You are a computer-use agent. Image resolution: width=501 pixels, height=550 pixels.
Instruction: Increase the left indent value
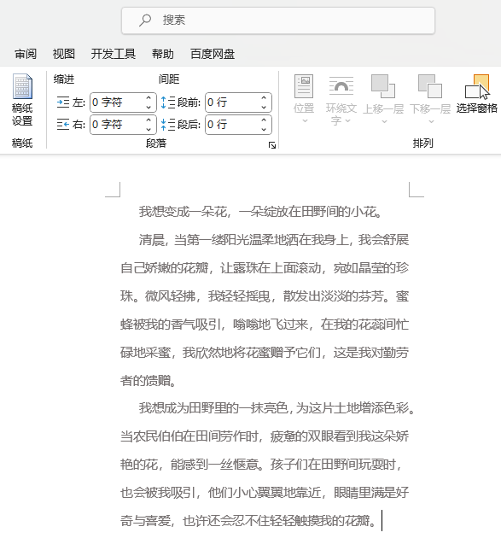[x=149, y=98]
